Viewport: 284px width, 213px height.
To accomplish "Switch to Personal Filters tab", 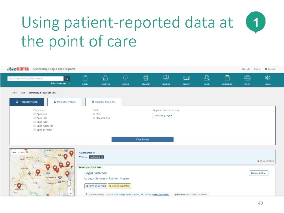I will (x=65, y=102).
